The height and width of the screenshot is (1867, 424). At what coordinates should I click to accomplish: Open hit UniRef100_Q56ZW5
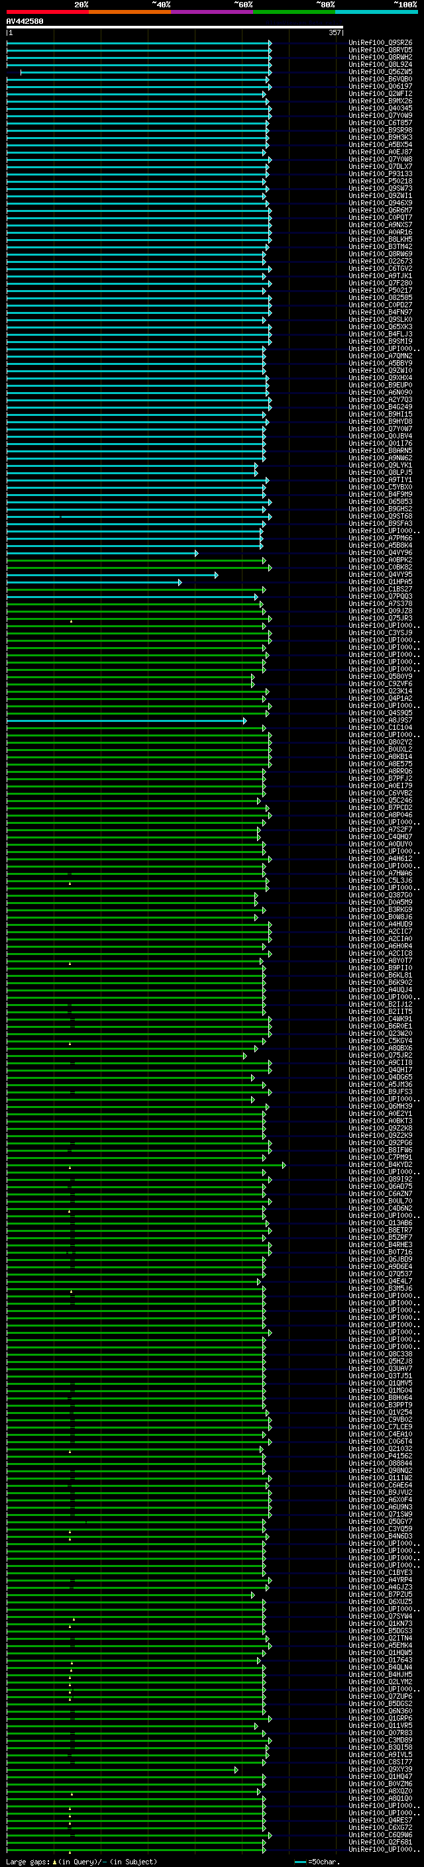[x=380, y=72]
